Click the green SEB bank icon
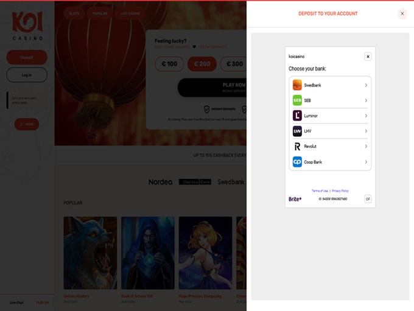Viewport: 414px width, 311px height. [297, 100]
